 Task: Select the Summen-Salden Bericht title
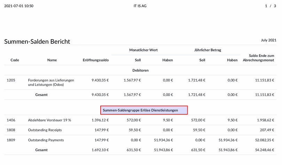coord(37,42)
